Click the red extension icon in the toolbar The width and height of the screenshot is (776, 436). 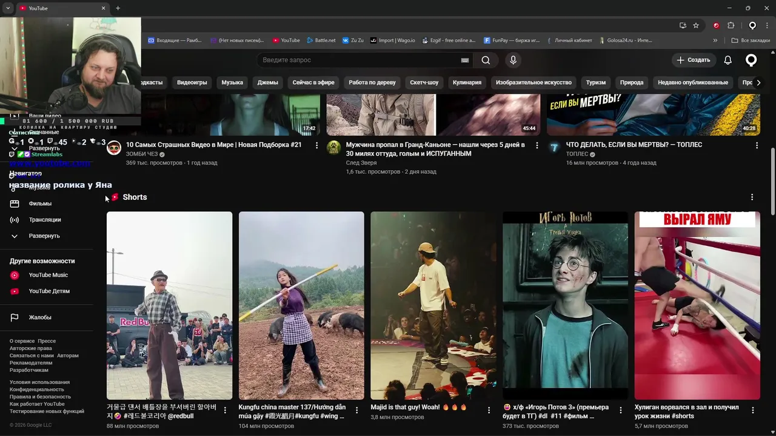click(x=716, y=25)
